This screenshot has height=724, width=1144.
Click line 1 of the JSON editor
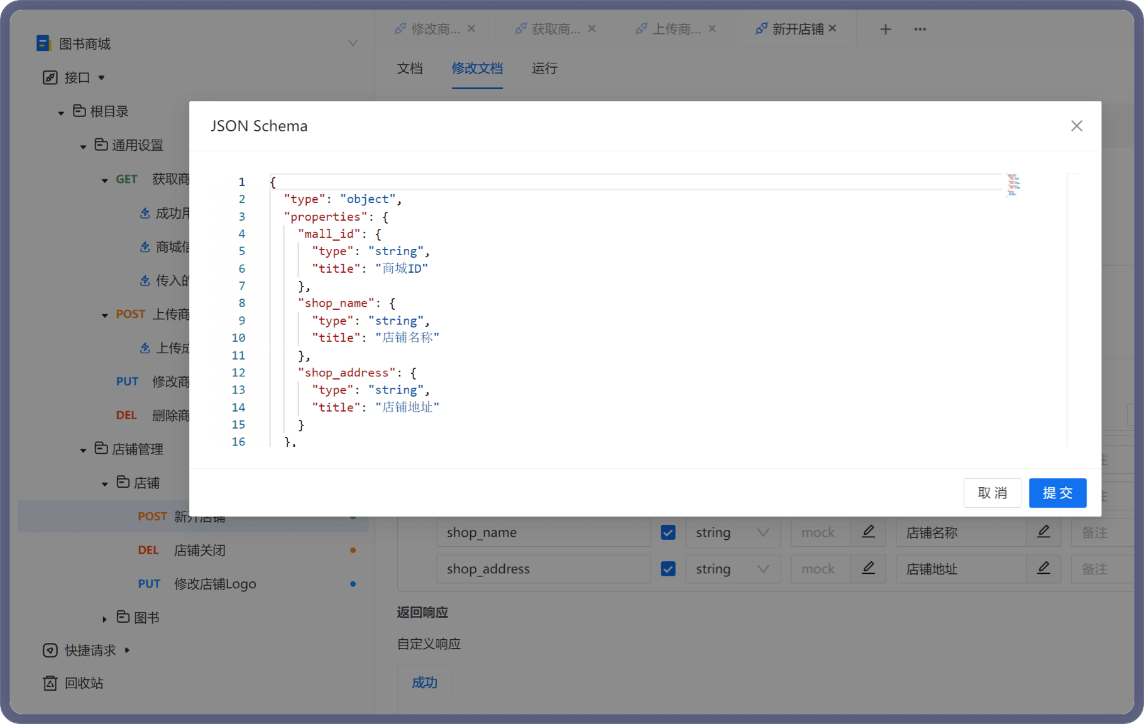(x=635, y=182)
